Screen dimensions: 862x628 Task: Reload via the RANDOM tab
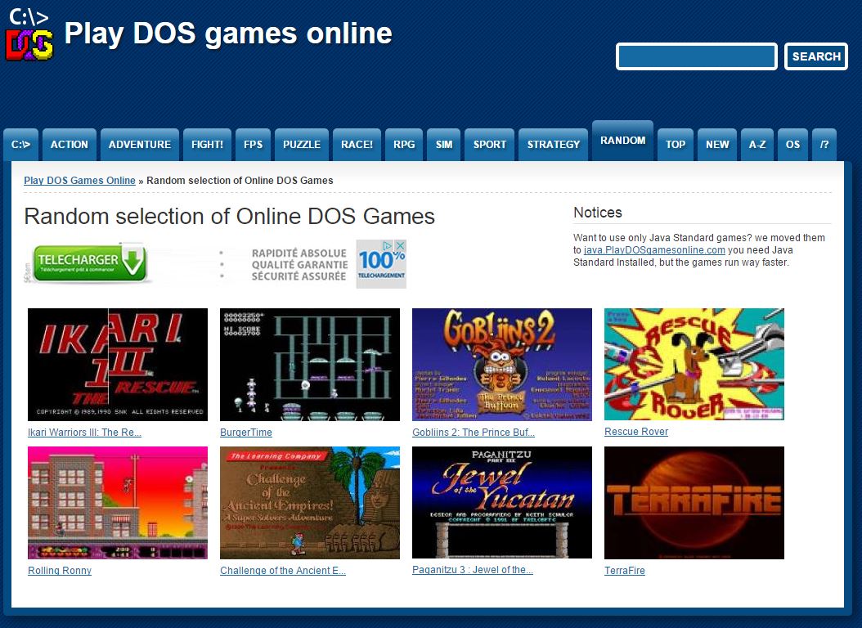pyautogui.click(x=623, y=141)
